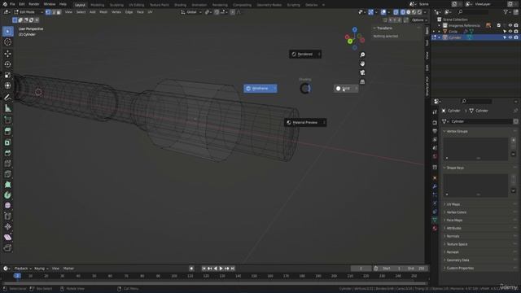Select the Scale tool
The width and height of the screenshot is (521, 293).
tap(7, 75)
